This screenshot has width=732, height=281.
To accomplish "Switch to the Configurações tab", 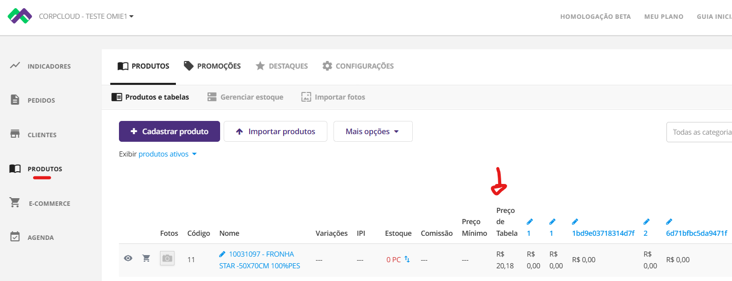I will [x=358, y=66].
